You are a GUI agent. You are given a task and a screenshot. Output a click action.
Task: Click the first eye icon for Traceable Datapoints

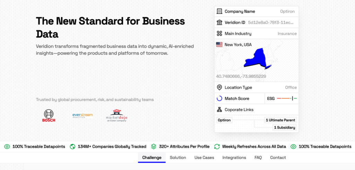pyautogui.click(x=7, y=147)
